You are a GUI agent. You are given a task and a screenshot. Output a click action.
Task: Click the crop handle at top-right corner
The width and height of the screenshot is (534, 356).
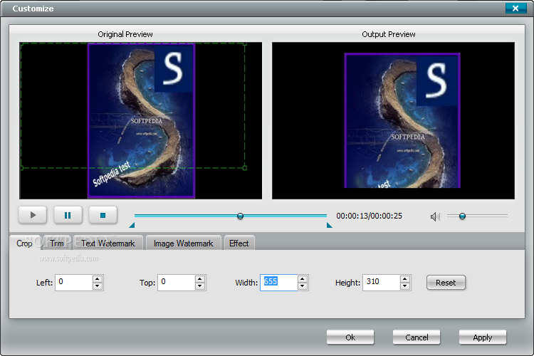point(244,44)
